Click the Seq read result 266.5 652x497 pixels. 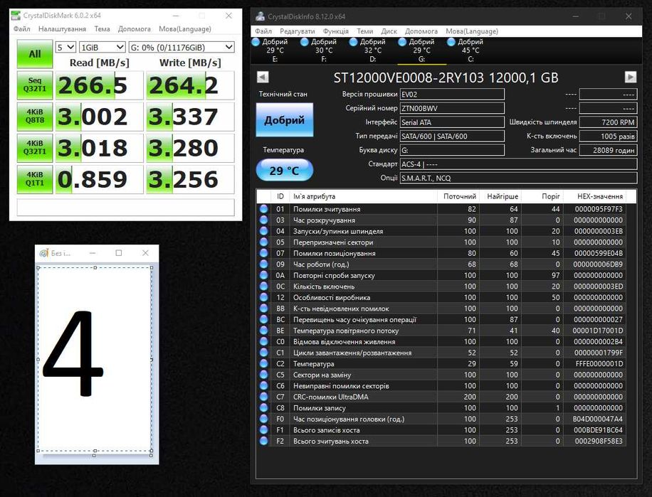[100, 85]
